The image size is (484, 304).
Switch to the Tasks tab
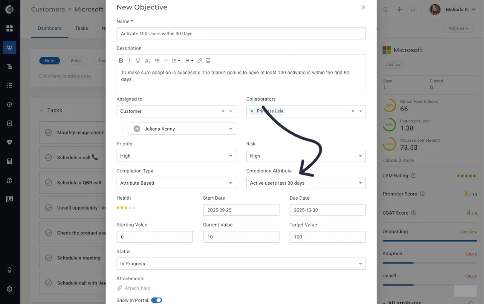[x=82, y=28]
